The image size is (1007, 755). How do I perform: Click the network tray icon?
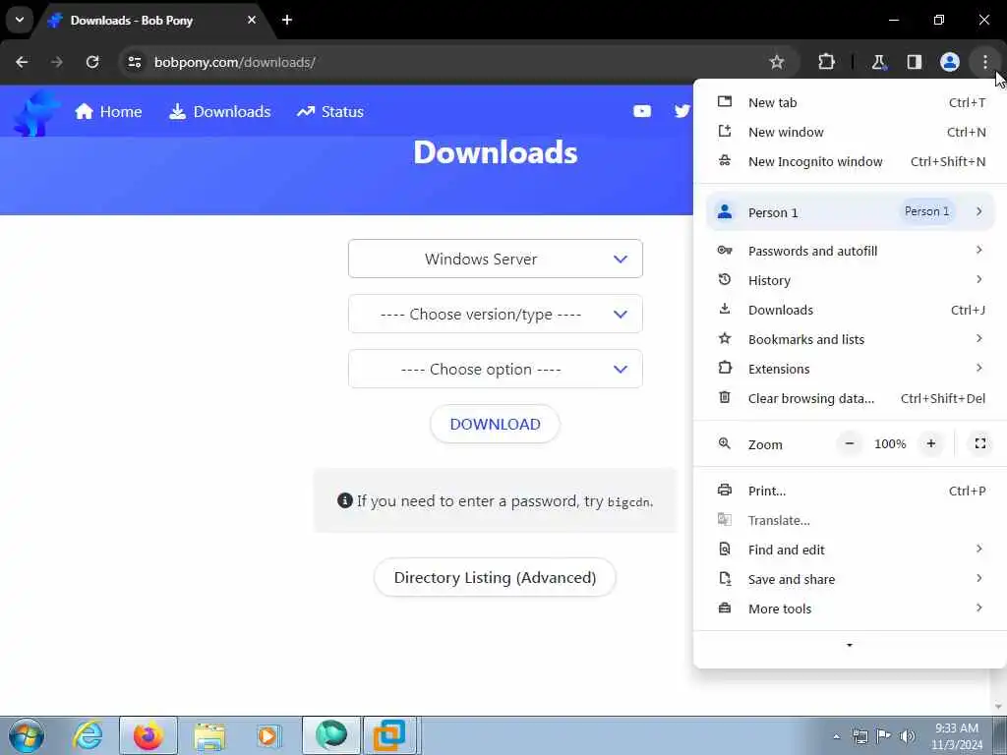pos(859,736)
